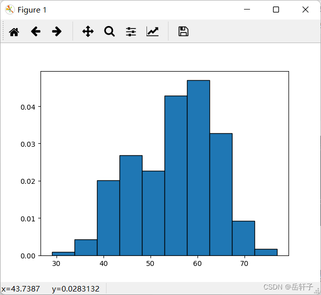The width and height of the screenshot is (321, 295).
Task: Click the toolbar drag handle
Action: pos(3,31)
